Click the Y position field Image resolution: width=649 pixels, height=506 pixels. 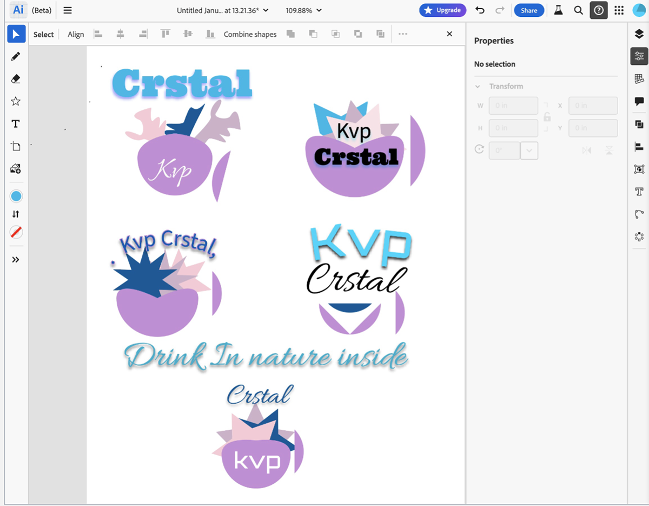click(x=593, y=128)
